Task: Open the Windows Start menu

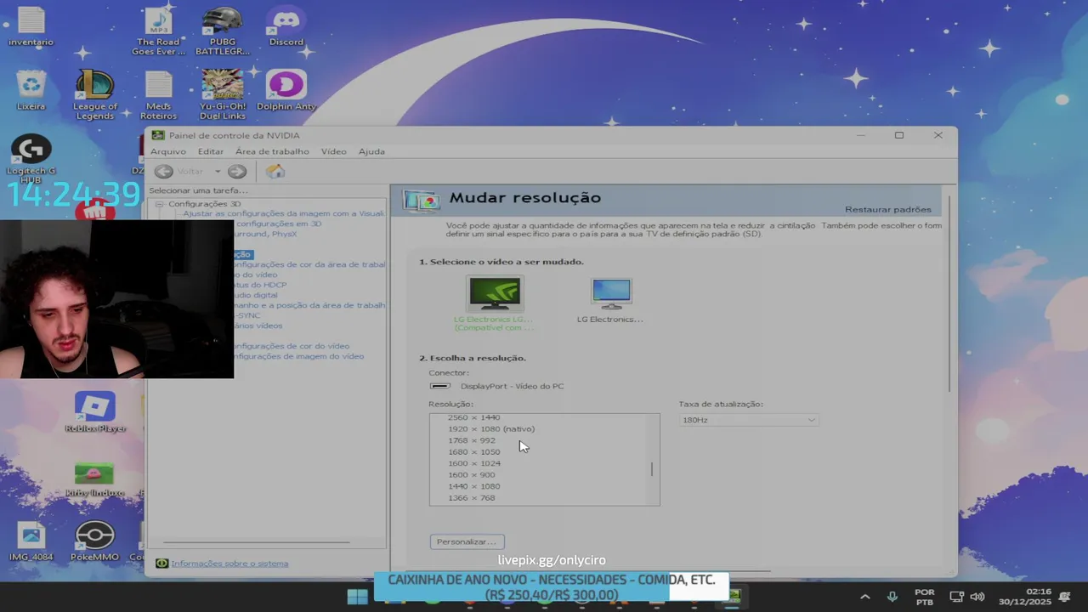Action: coord(358,596)
